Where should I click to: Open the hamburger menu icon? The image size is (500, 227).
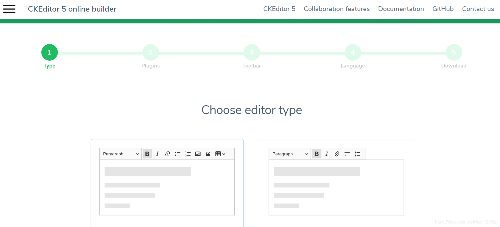click(x=9, y=9)
